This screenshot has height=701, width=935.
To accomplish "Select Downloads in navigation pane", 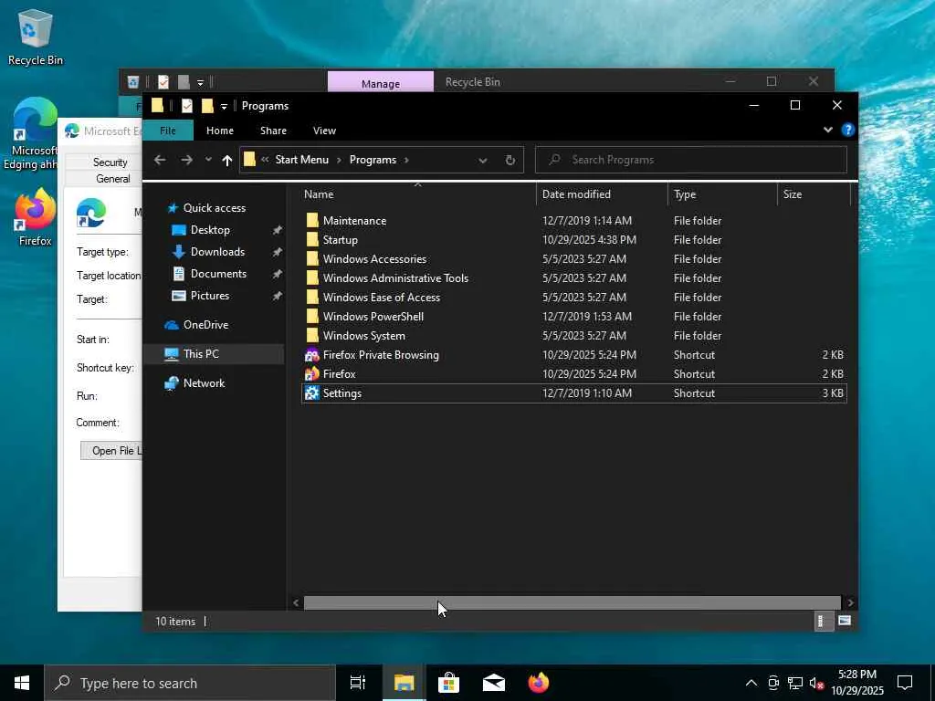I will pos(217,252).
